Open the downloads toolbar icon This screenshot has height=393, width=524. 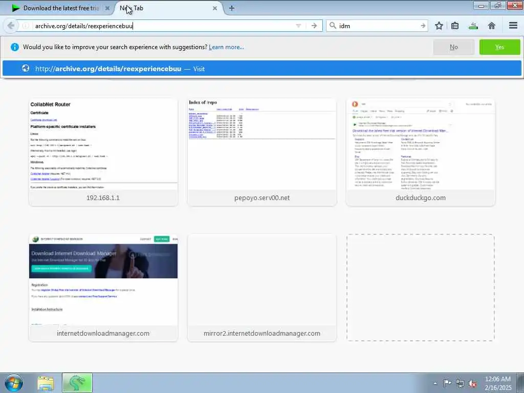point(473,26)
